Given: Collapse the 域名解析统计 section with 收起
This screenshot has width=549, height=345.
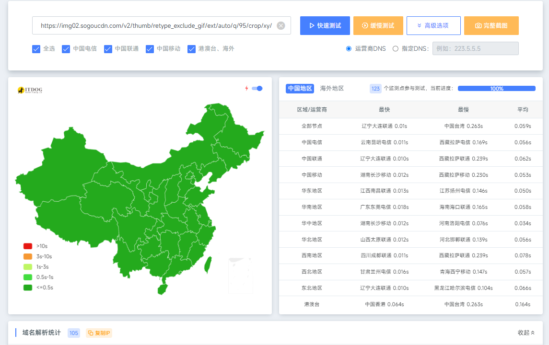Looking at the screenshot, I should (x=526, y=333).
